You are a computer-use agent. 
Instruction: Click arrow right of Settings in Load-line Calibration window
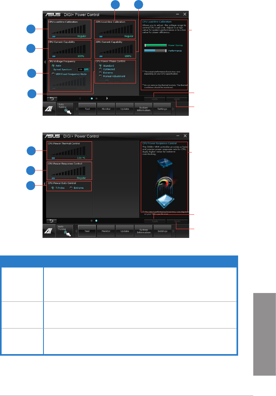[x=173, y=109]
